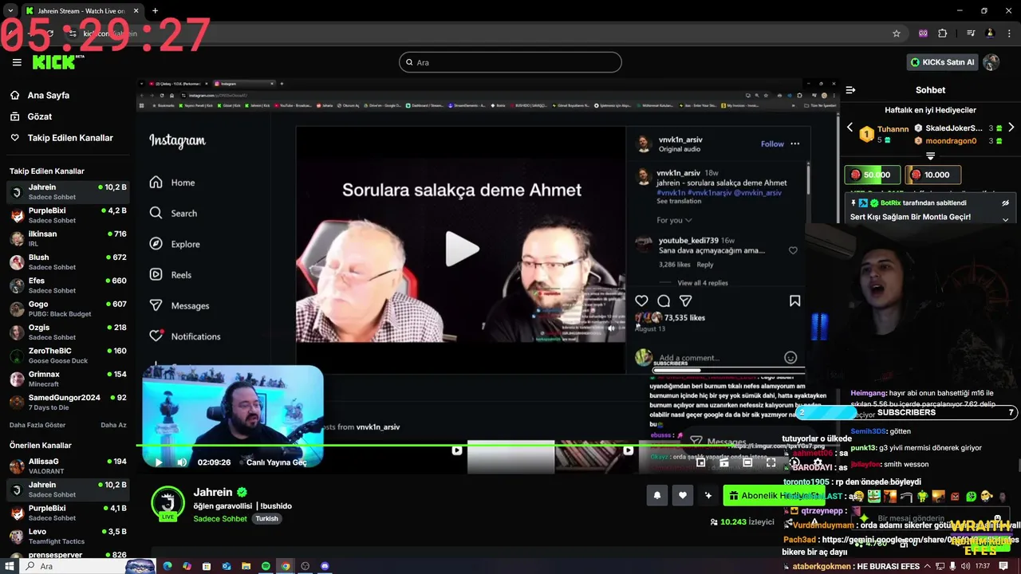1021x574 pixels.
Task: Collapse the Sohbet chat panel
Action: 850,90
